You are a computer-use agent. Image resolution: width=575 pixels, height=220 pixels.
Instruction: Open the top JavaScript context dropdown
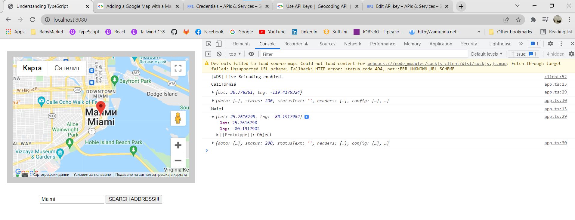(x=235, y=54)
